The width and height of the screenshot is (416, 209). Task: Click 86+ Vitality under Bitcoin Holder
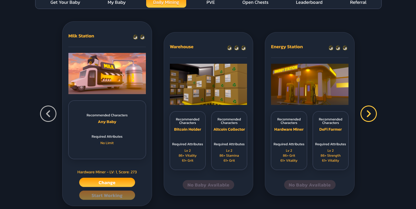[188, 156]
